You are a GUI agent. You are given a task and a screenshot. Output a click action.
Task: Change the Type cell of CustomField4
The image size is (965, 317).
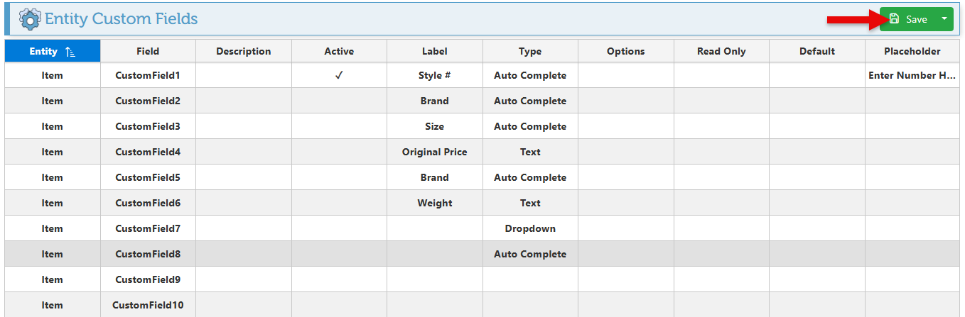coord(530,152)
